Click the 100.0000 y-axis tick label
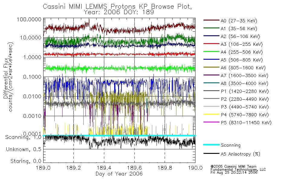Viewport: 287px width, 181px height. tap(29, 19)
